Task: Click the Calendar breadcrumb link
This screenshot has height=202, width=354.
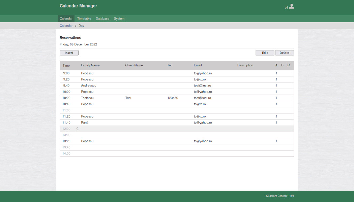Action: pyautogui.click(x=66, y=26)
